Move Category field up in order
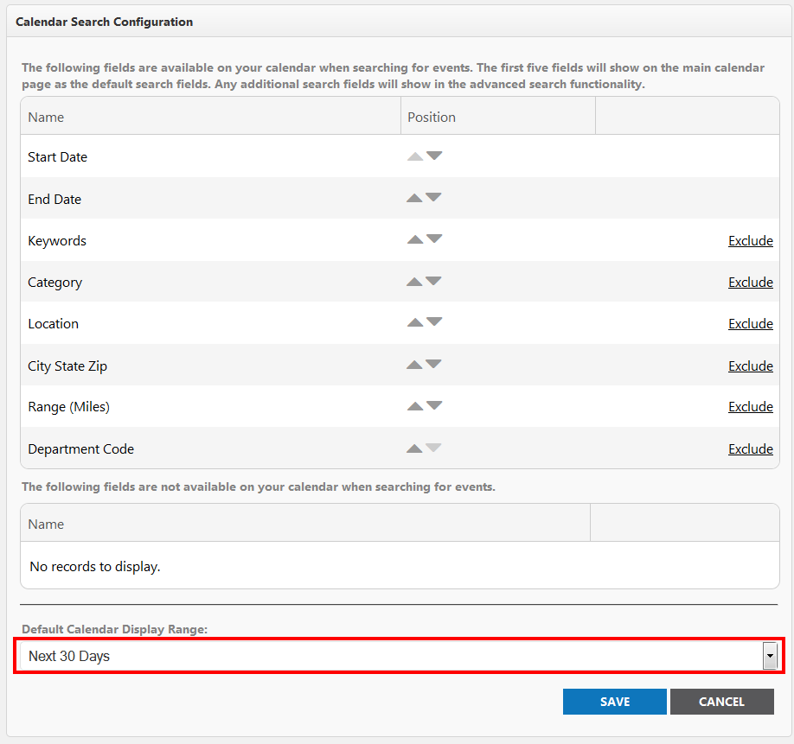794x744 pixels. (x=414, y=282)
